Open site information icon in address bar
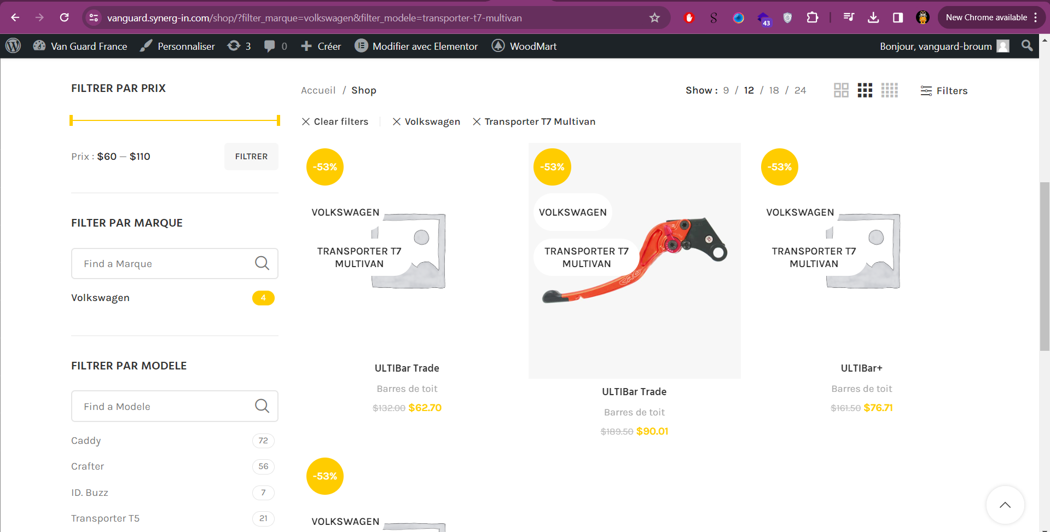 [94, 18]
